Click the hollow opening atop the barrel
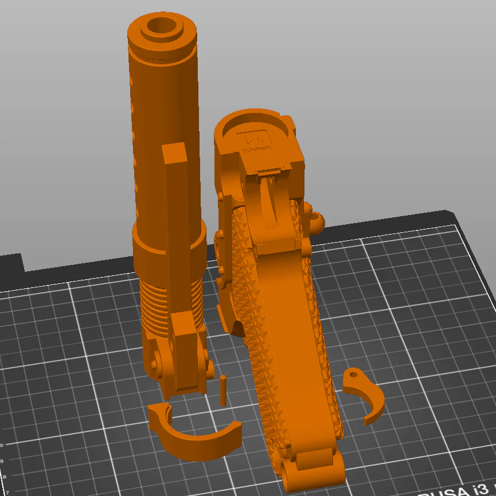This screenshot has height=496, width=496. (162, 26)
